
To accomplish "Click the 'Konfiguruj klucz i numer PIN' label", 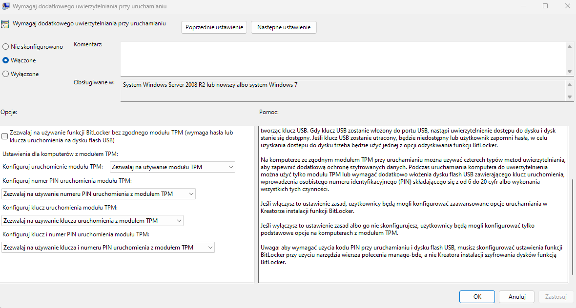I will (76, 234).
